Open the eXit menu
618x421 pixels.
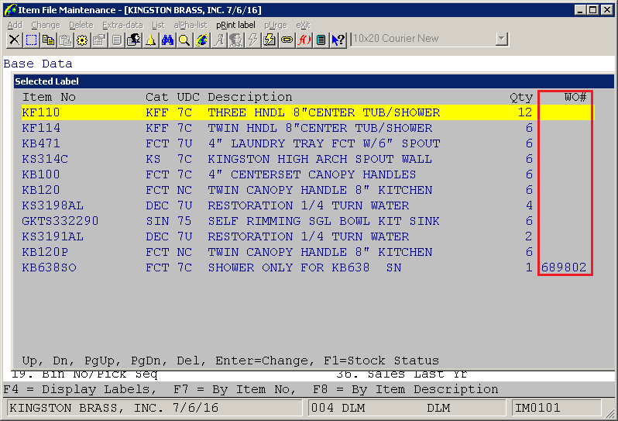coord(303,25)
